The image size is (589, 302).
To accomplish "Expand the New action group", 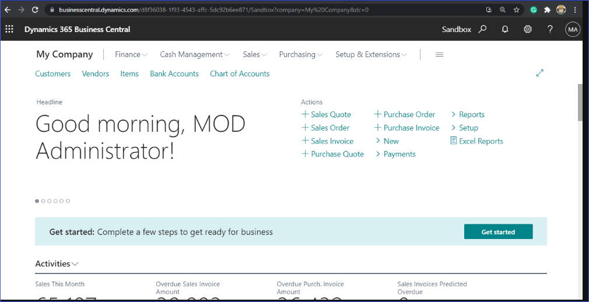I will (x=387, y=141).
